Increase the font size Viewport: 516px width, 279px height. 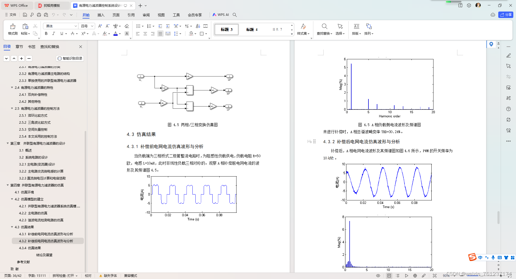(x=100, y=26)
